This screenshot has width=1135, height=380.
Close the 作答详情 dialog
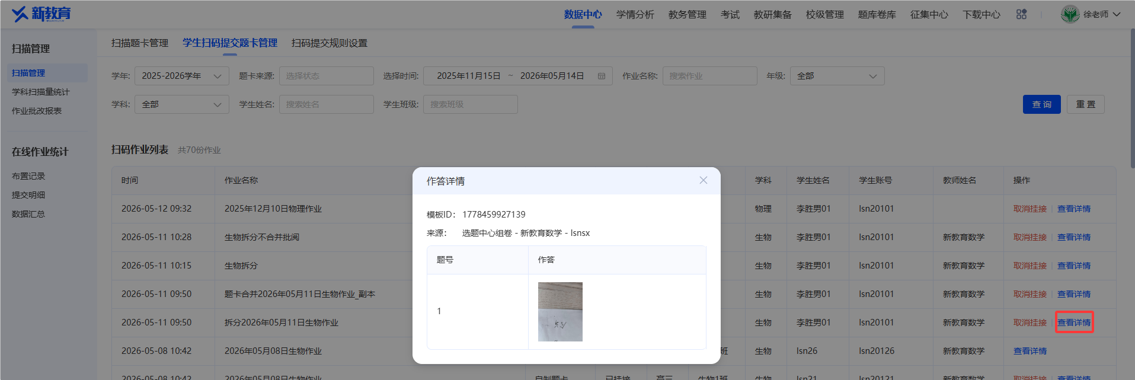703,180
